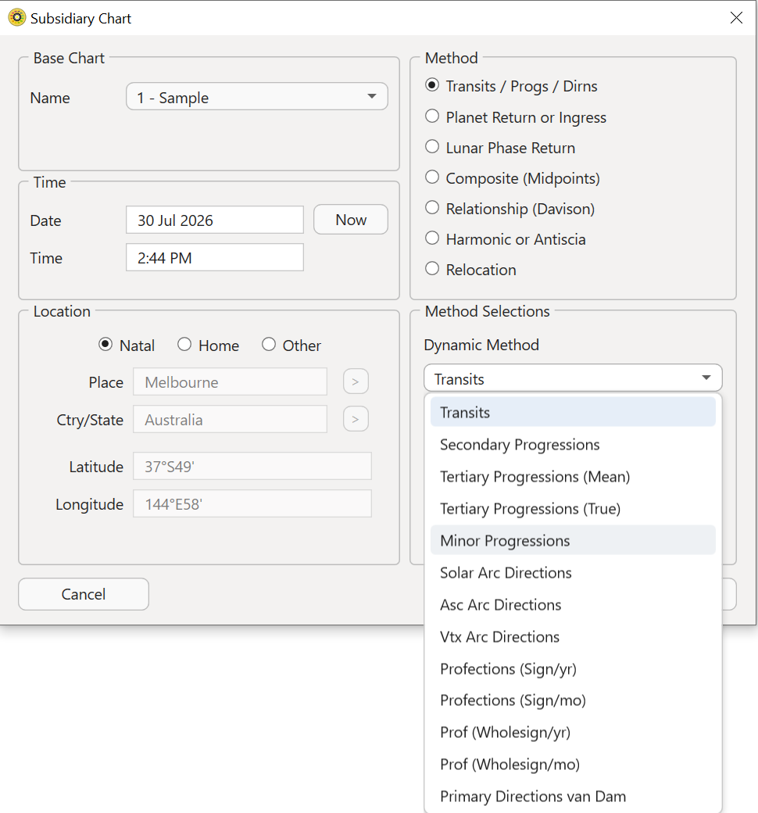Choose Secondary Progressions from the list

(573, 444)
